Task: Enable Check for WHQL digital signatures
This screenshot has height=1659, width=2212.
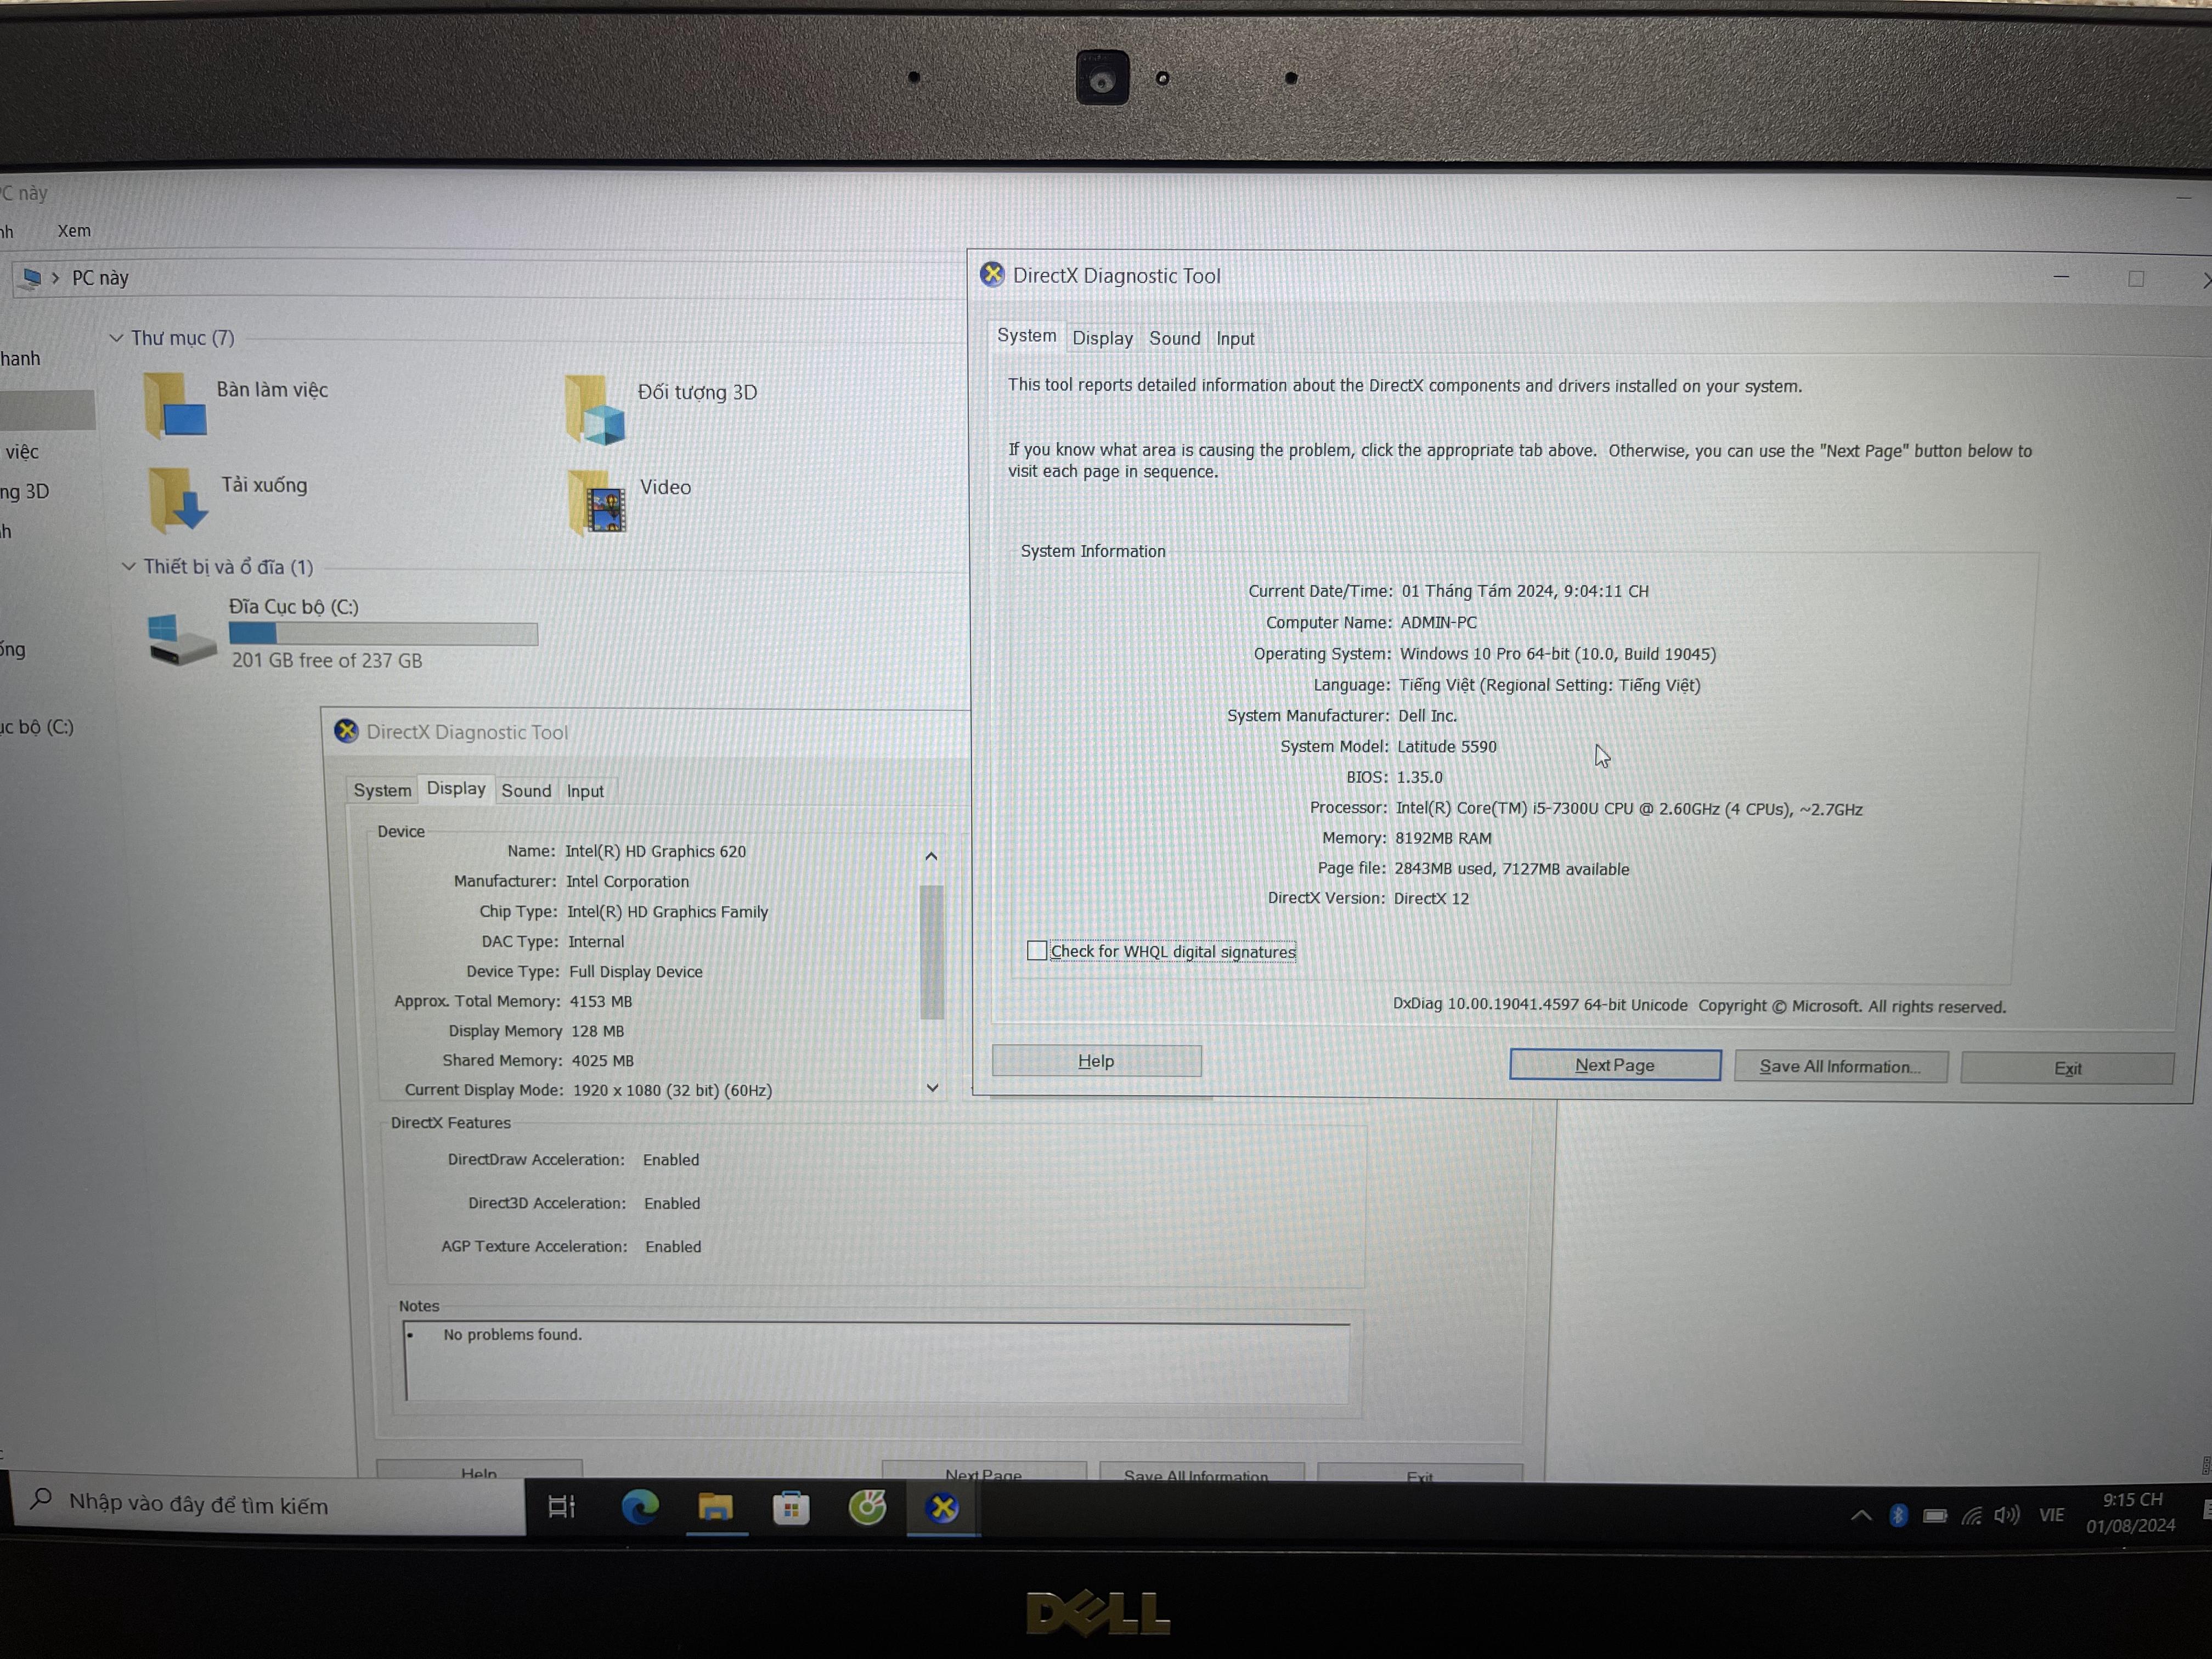Action: [1037, 950]
